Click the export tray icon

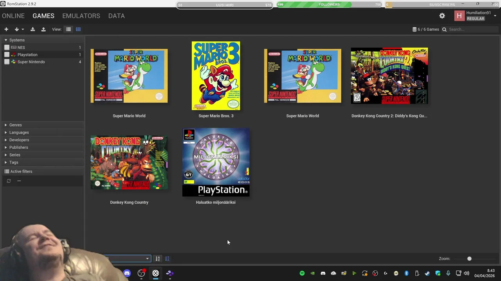(43, 29)
